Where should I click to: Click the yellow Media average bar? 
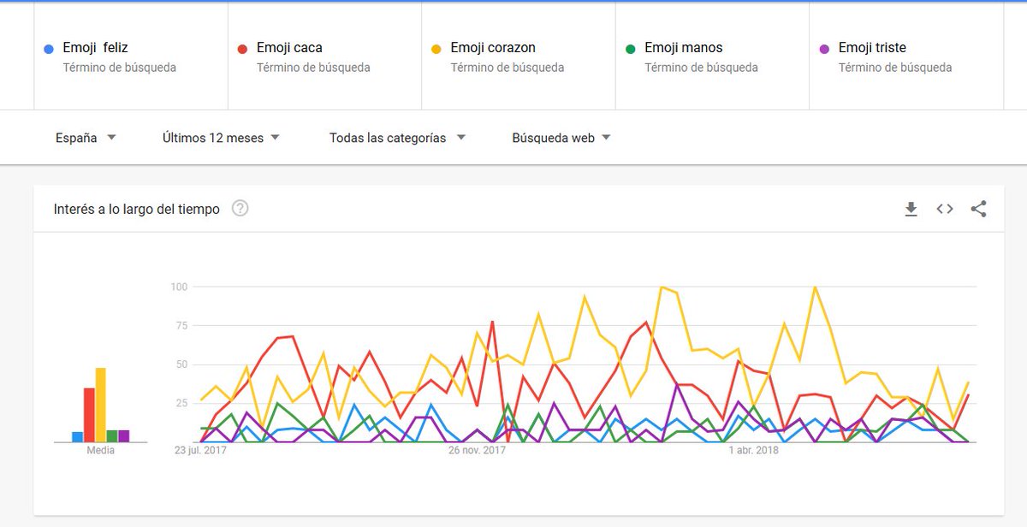pyautogui.click(x=101, y=405)
